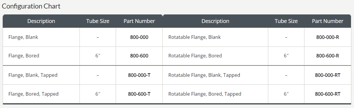Screen dimensions: 354x108
Task: Open part number 800-000-T
Action: point(139,75)
